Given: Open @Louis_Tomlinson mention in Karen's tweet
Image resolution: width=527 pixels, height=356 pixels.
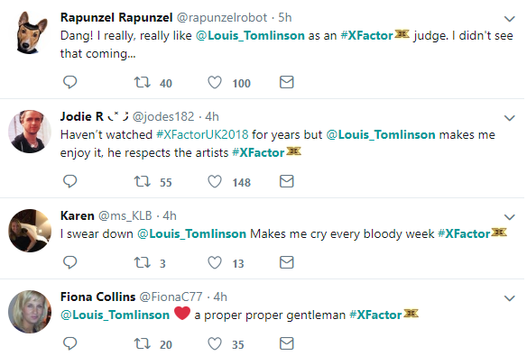Looking at the screenshot, I should click(x=191, y=233).
